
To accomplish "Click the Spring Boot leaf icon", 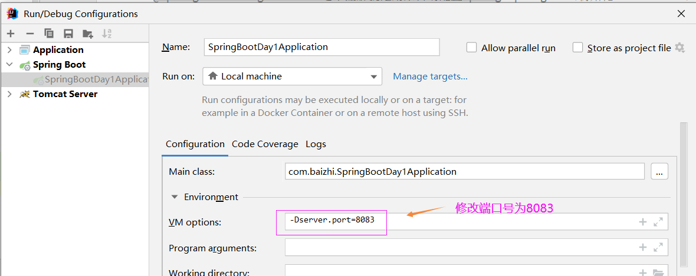I will [x=25, y=65].
